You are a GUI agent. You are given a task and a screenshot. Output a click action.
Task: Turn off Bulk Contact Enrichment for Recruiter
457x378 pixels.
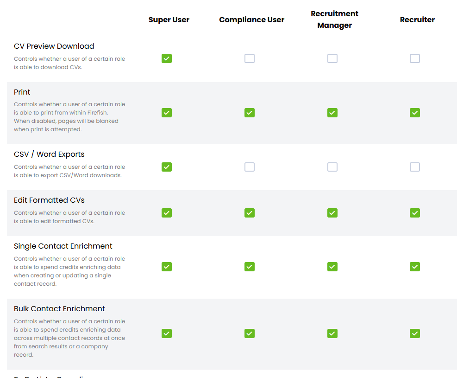[415, 333]
